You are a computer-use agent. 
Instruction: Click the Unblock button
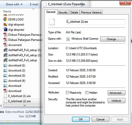pos(116,100)
